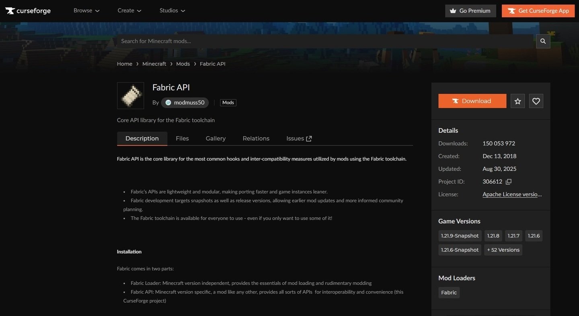579x316 pixels.
Task: Click the Mod Loaders heading
Action: click(457, 278)
